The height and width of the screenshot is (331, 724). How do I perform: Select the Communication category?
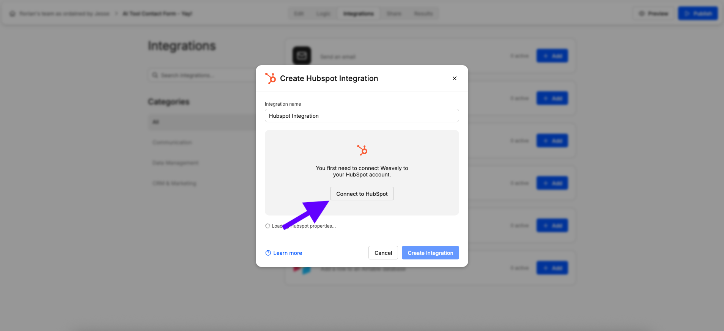[x=172, y=142]
